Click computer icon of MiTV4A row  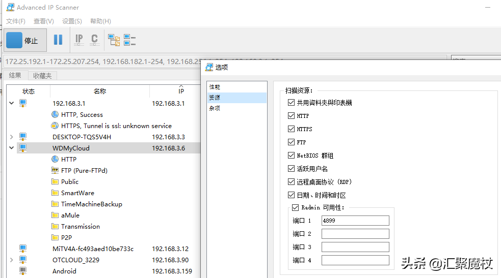[x=23, y=249]
